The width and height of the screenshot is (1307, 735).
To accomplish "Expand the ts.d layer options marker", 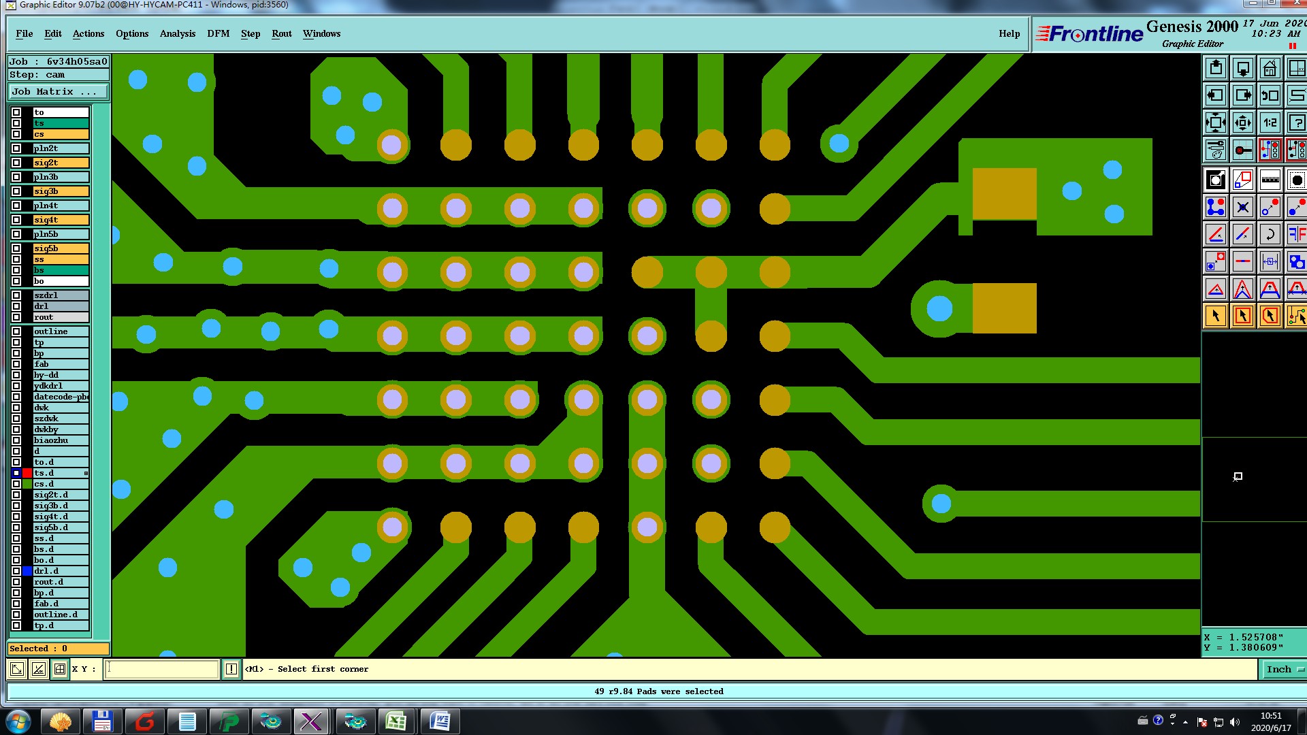I will tap(86, 473).
